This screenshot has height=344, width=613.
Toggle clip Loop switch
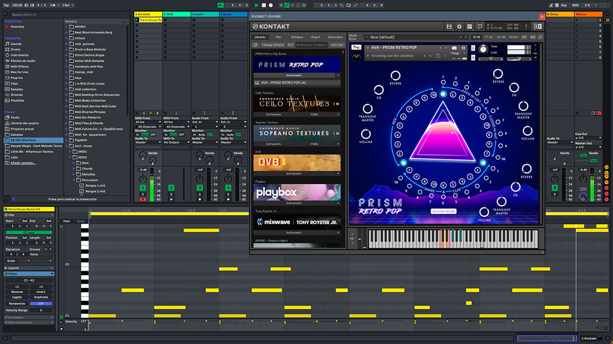click(29, 232)
